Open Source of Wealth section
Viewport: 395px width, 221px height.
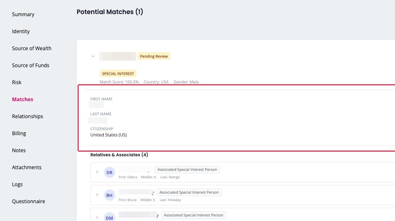tap(32, 49)
